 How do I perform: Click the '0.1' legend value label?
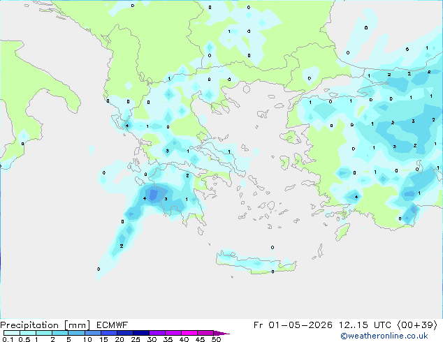[x=8, y=339]
